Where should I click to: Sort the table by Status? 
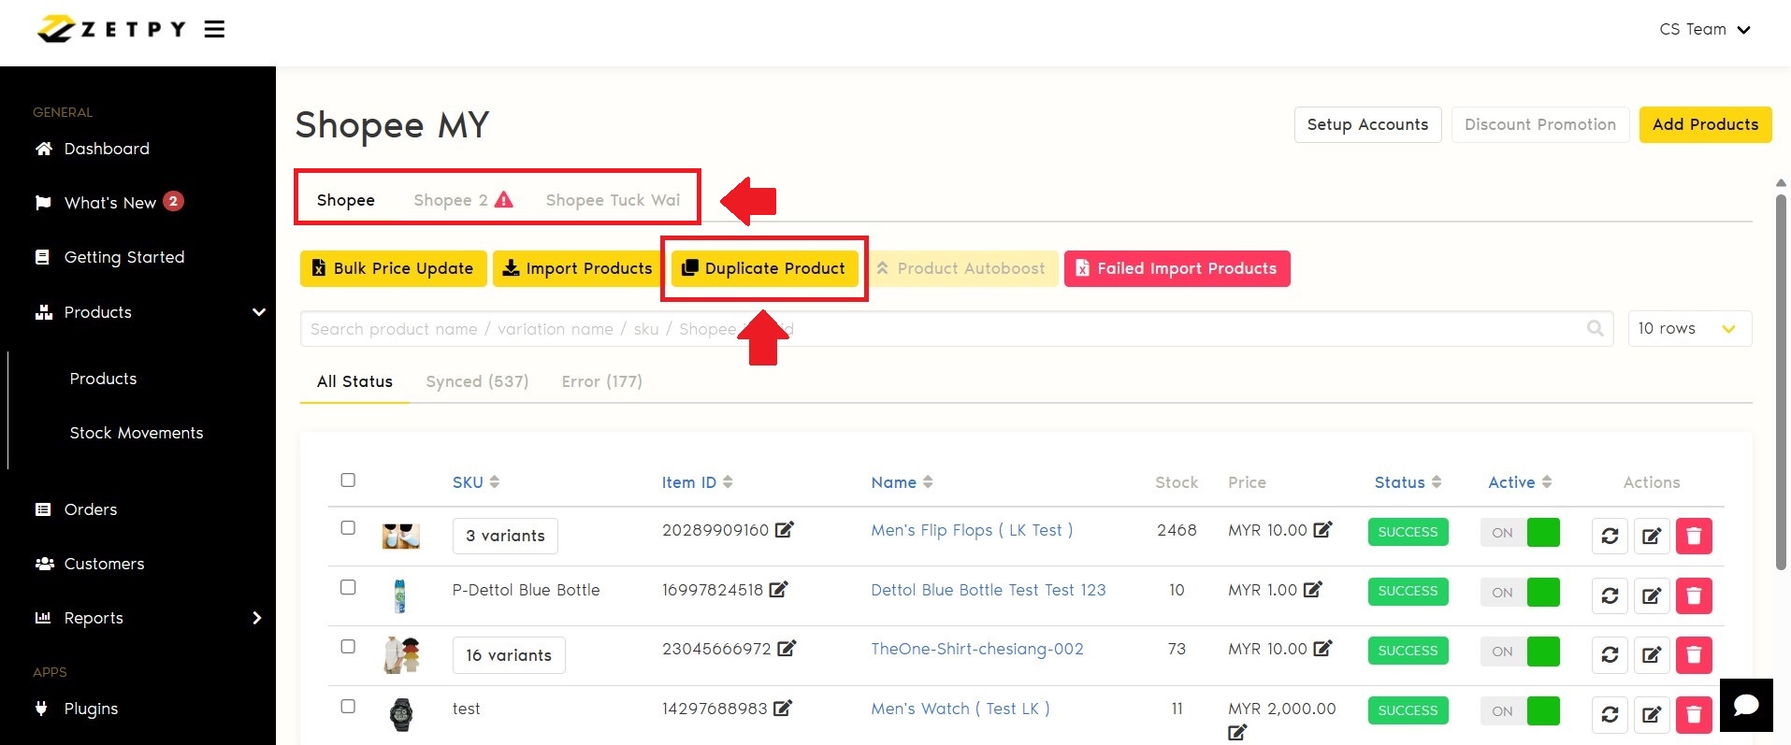coord(1408,482)
